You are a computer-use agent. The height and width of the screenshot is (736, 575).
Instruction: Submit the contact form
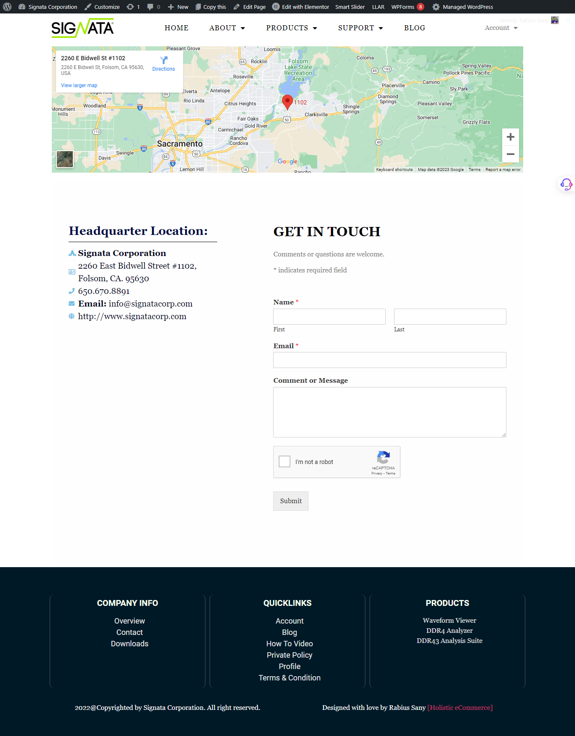[291, 501]
